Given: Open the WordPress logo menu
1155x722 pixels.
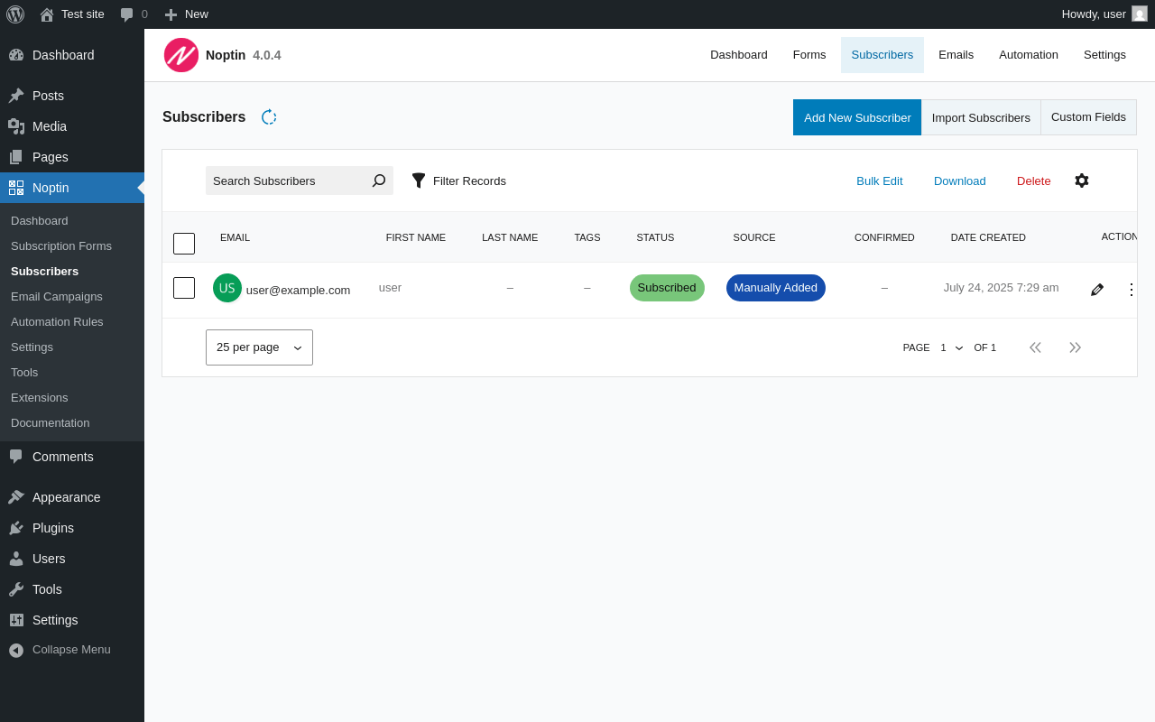Looking at the screenshot, I should (15, 14).
